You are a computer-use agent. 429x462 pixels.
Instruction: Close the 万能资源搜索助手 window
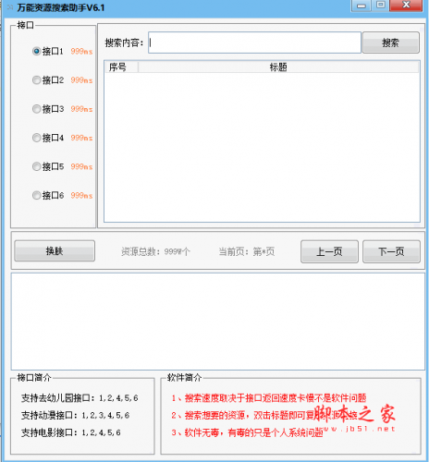pyautogui.click(x=406, y=6)
